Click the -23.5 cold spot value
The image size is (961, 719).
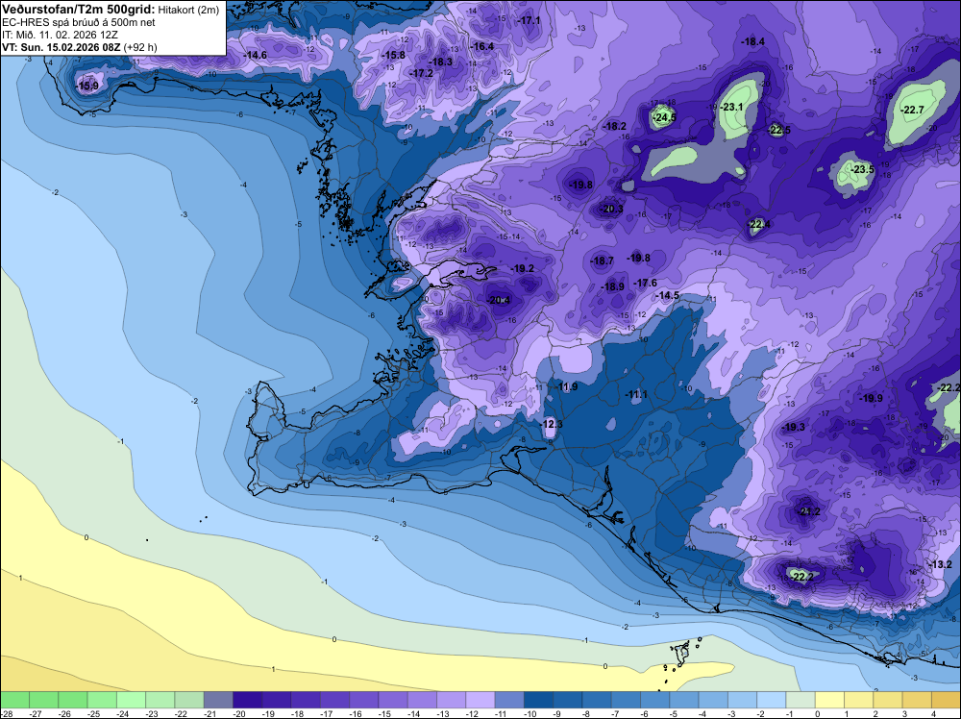coord(863,169)
